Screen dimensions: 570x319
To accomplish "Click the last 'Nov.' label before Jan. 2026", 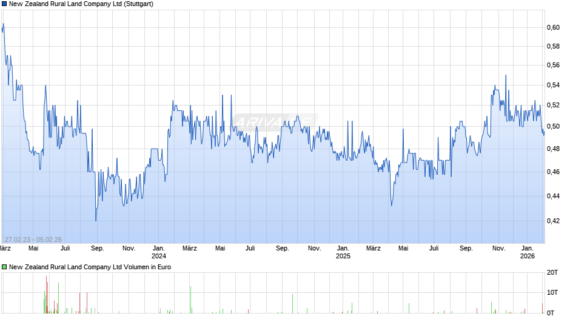I will coord(498,248).
